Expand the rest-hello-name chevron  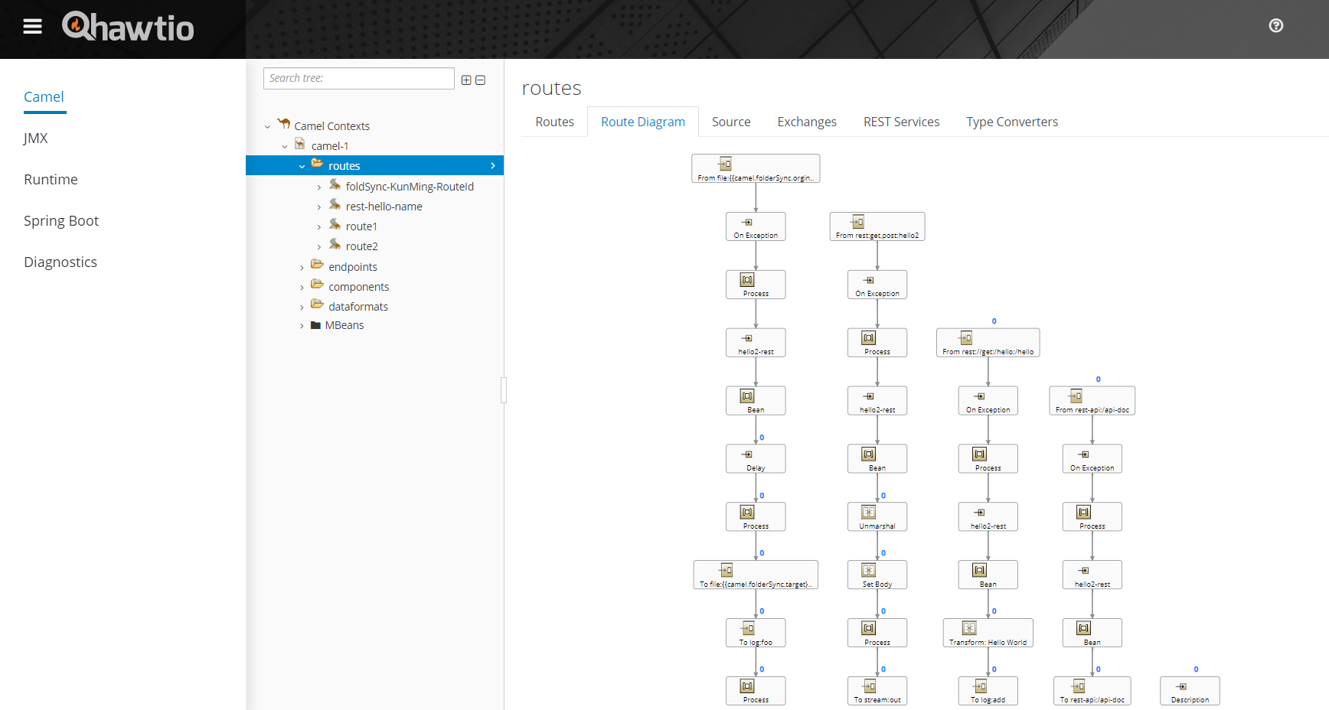click(319, 206)
